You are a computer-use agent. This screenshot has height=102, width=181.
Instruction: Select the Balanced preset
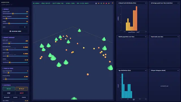(x=7, y=97)
